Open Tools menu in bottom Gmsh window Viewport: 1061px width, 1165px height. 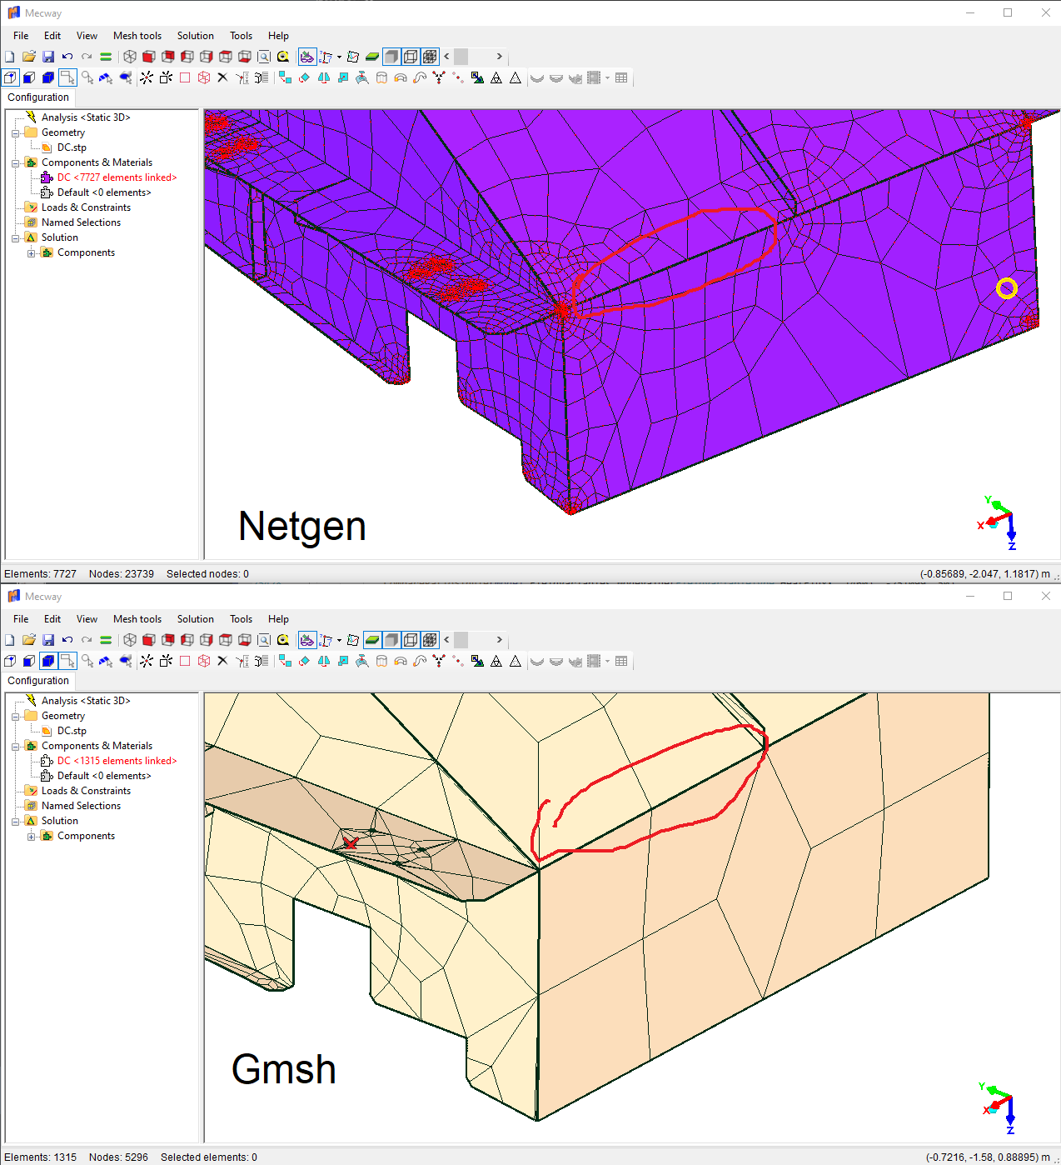241,619
